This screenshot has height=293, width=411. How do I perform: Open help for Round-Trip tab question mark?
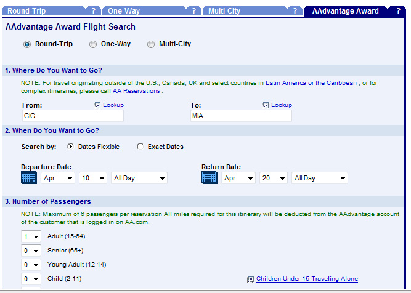94,11
